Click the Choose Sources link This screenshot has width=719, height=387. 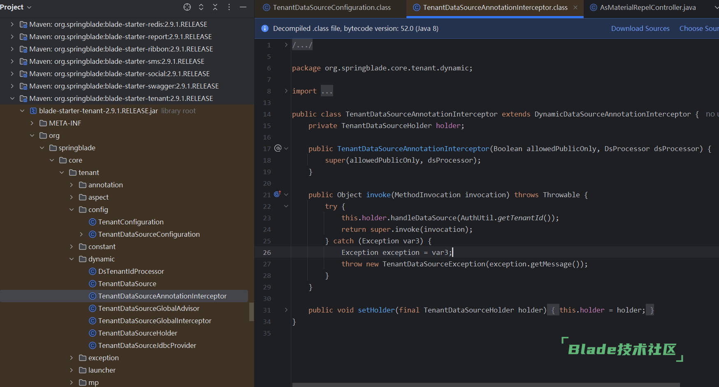699,28
